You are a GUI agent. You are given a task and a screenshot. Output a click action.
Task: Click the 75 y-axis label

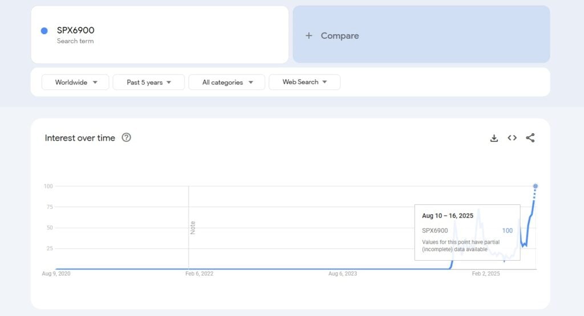[50, 207]
